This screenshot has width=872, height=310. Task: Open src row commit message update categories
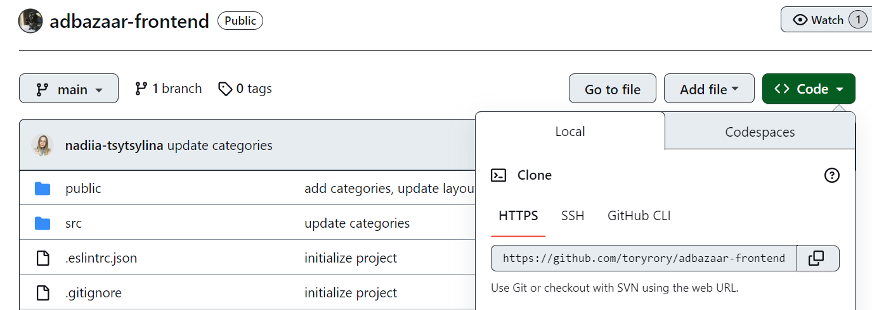(357, 223)
